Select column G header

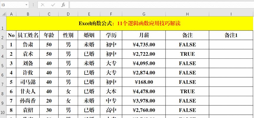pyautogui.click(x=144, y=14)
